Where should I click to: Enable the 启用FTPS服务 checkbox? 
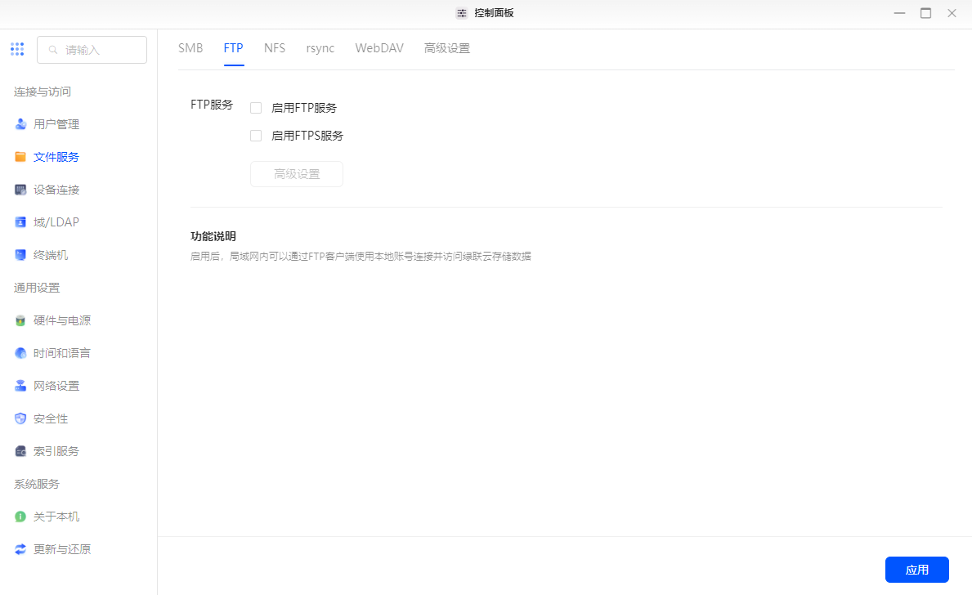click(x=256, y=135)
